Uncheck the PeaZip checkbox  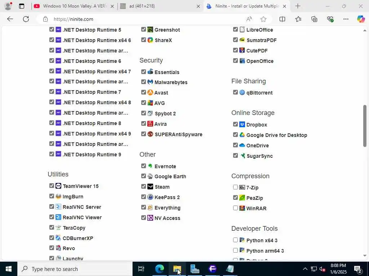pyautogui.click(x=235, y=198)
